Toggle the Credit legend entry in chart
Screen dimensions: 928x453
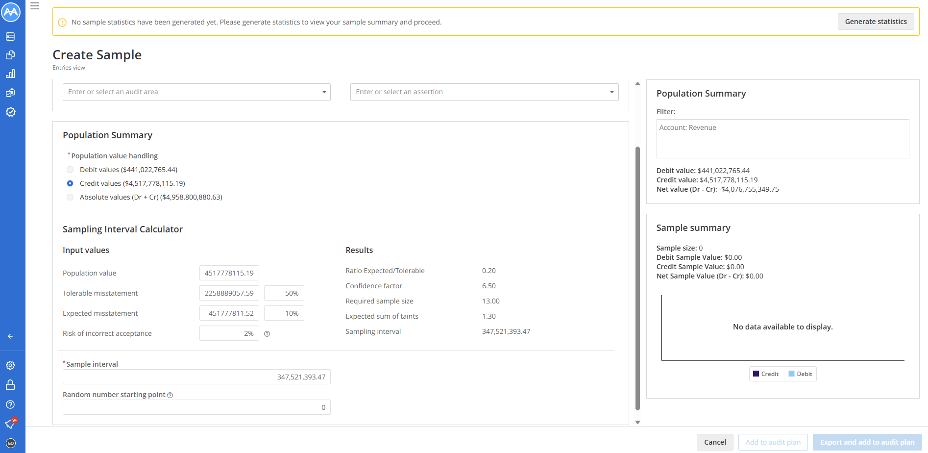coord(766,374)
